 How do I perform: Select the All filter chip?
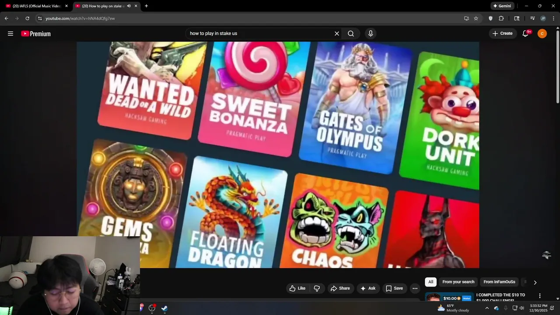430,282
